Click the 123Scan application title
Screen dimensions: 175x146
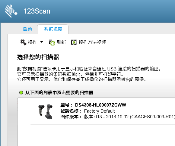(37, 11)
